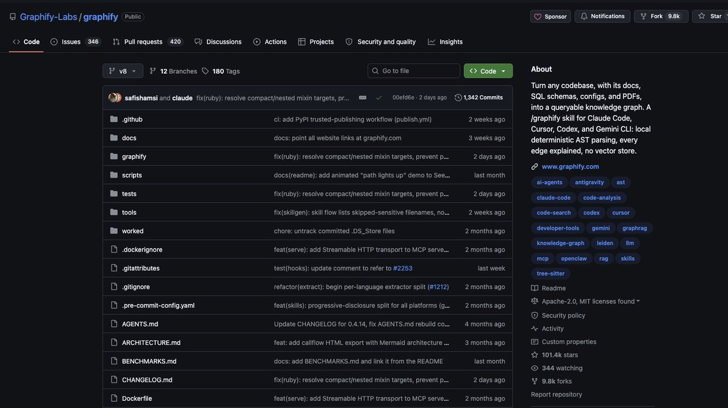Image resolution: width=728 pixels, height=408 pixels.
Task: Click the AGENTS.md file icon
Action: coord(114,324)
